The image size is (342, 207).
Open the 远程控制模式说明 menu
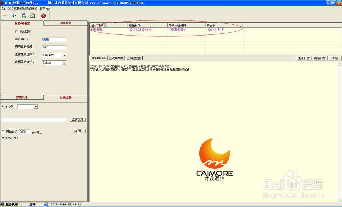coord(26,9)
